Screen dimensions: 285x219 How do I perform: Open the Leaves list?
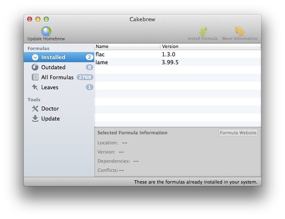click(x=59, y=87)
